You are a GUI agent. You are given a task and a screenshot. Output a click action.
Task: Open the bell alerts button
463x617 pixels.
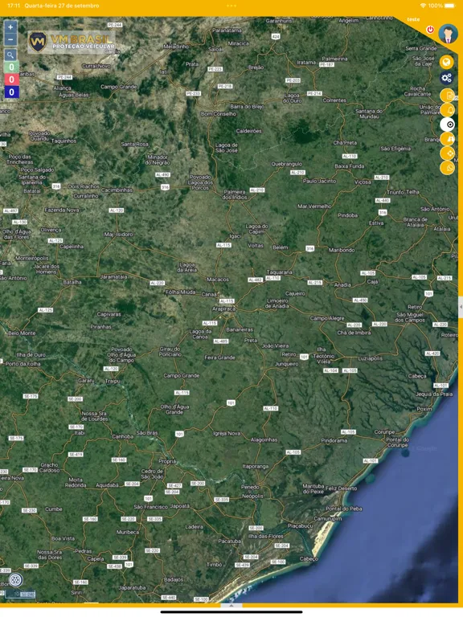pos(448,110)
